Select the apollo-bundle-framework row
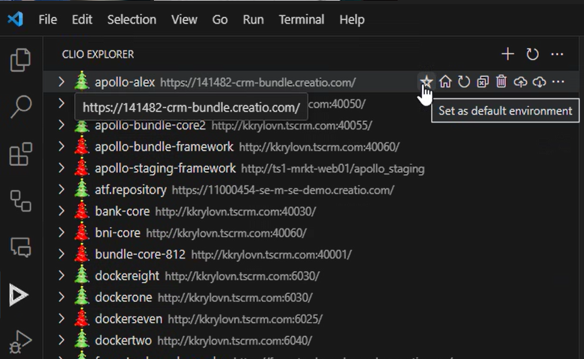Viewport: 584px width, 359px height. (x=311, y=147)
